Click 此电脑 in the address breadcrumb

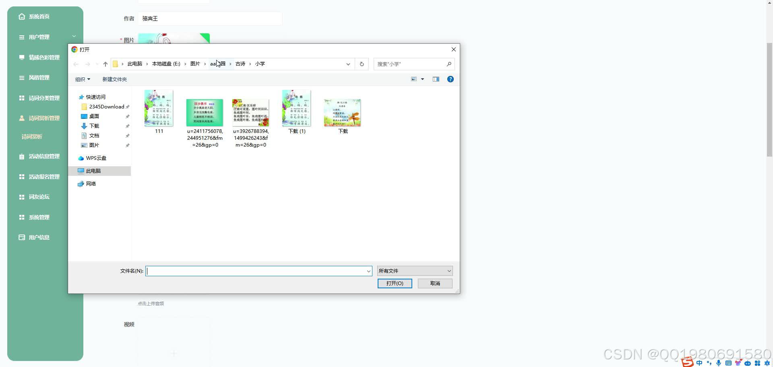click(135, 64)
